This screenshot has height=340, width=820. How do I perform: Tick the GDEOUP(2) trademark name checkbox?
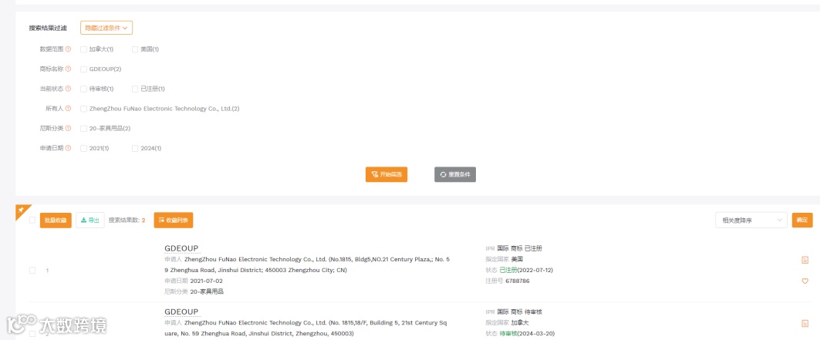(83, 69)
